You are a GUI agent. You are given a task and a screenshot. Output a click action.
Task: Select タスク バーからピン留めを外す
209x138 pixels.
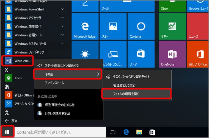click(x=137, y=77)
